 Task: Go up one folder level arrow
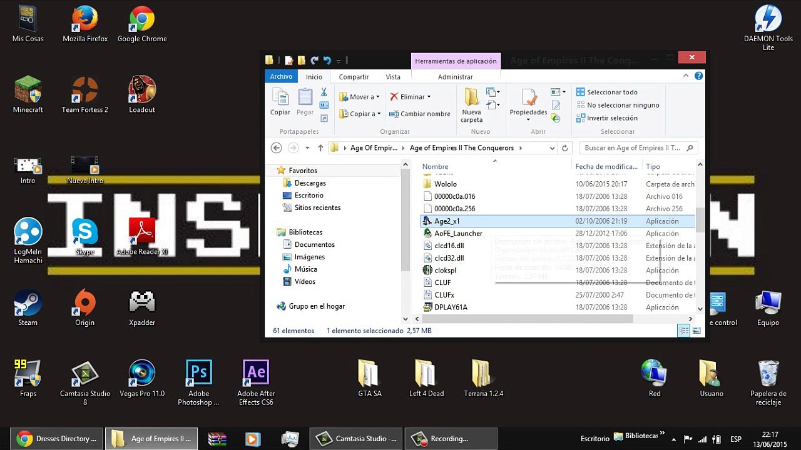pos(320,148)
